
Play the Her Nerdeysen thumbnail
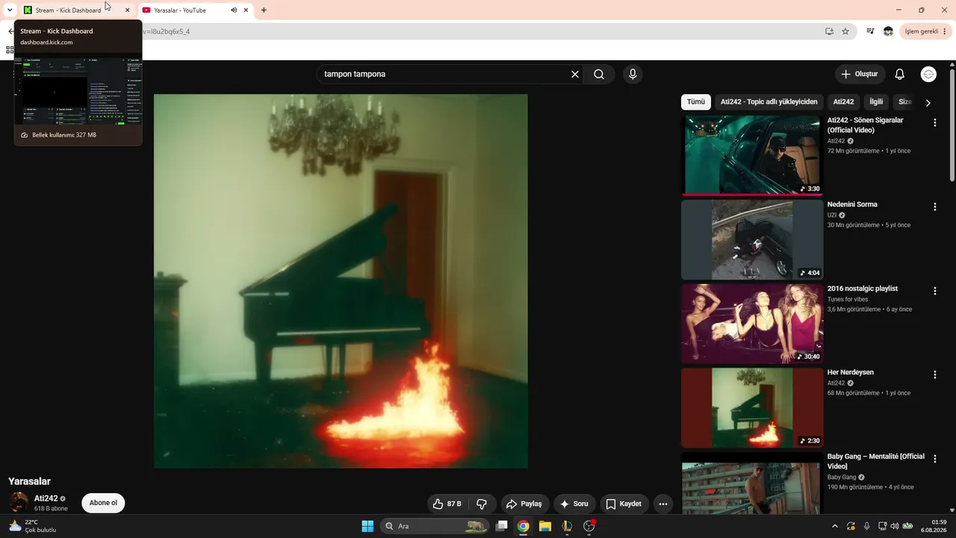pos(752,407)
